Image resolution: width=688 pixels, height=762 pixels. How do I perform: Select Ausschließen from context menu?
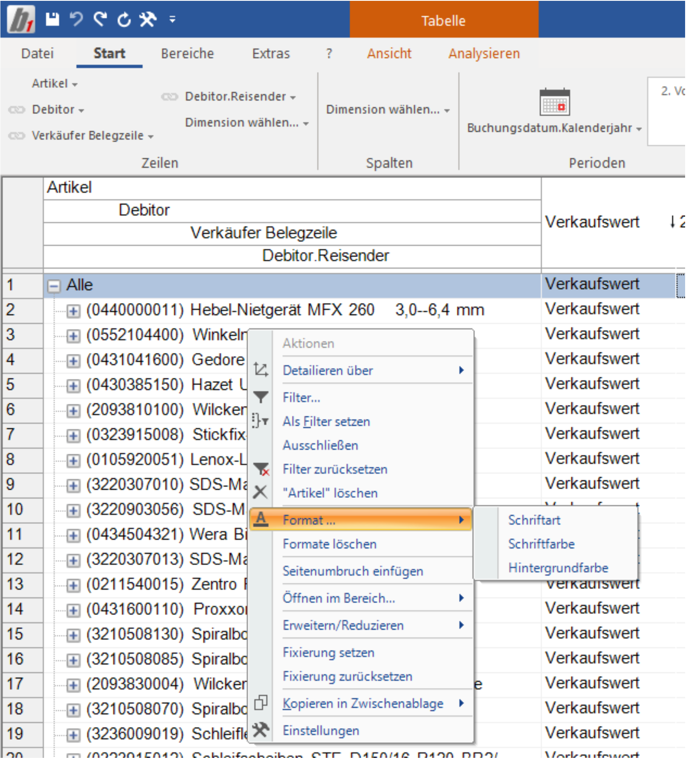click(x=362, y=447)
